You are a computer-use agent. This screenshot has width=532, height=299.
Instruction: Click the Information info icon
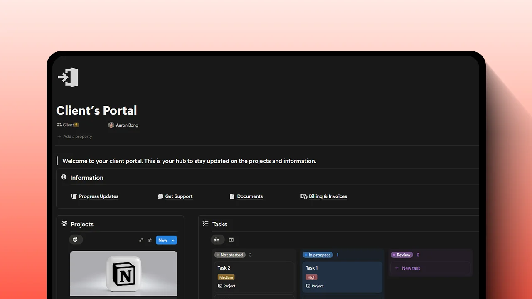coord(64,177)
